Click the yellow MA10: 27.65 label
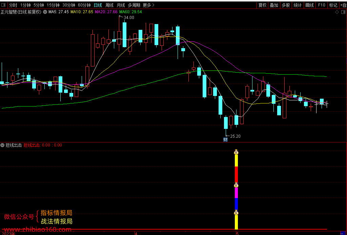Viewport: 347px width, 235px height. click(x=82, y=12)
